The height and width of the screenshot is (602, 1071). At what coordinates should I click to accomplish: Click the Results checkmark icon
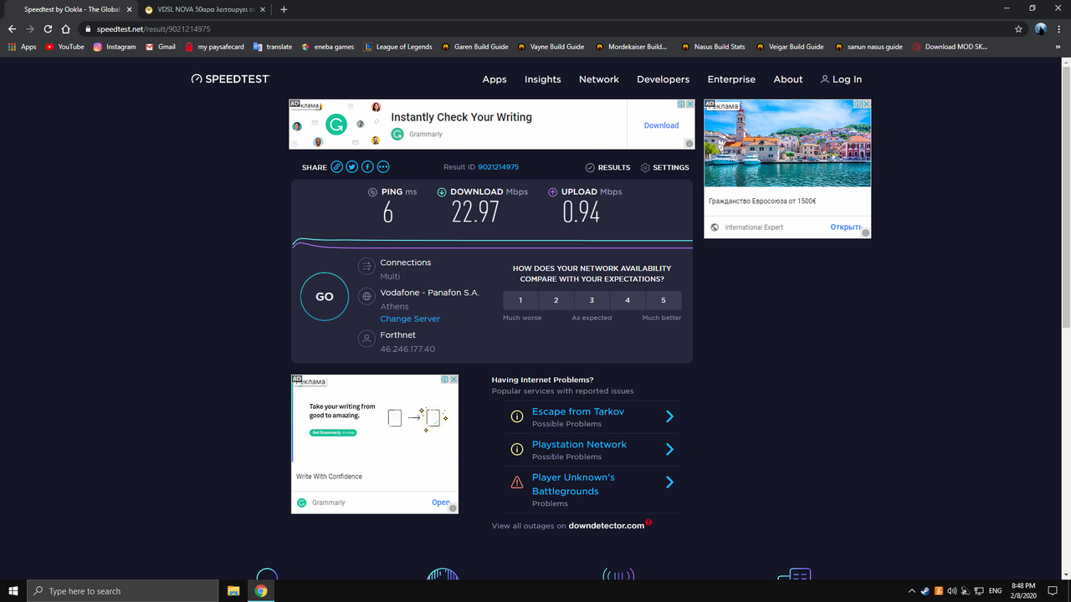click(x=590, y=167)
